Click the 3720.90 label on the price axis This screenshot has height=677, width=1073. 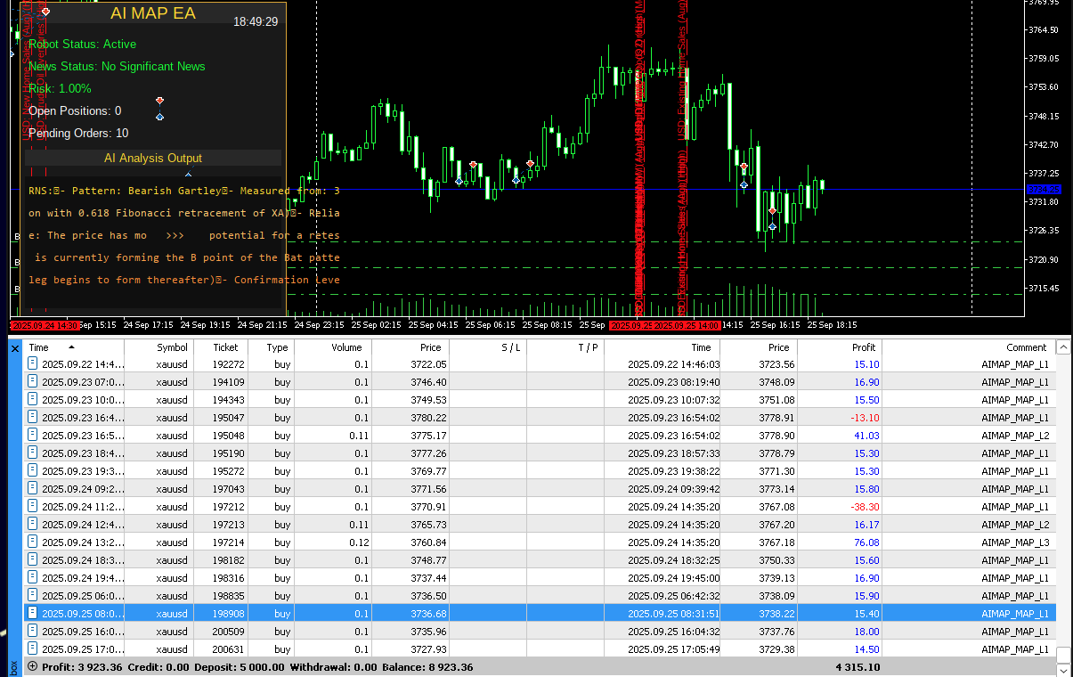1043,259
